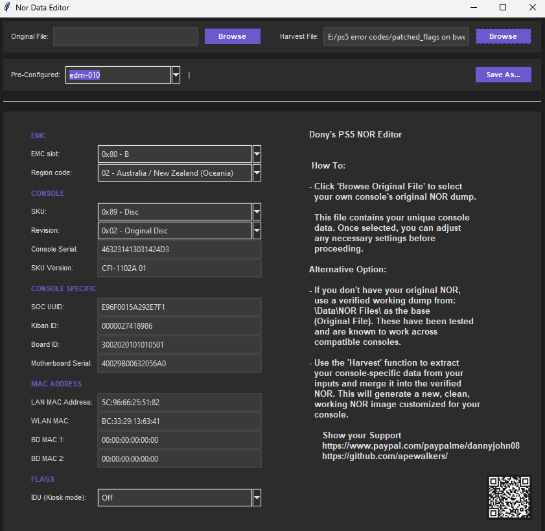
Task: Expand the EMC slot dropdown
Action: click(x=257, y=154)
